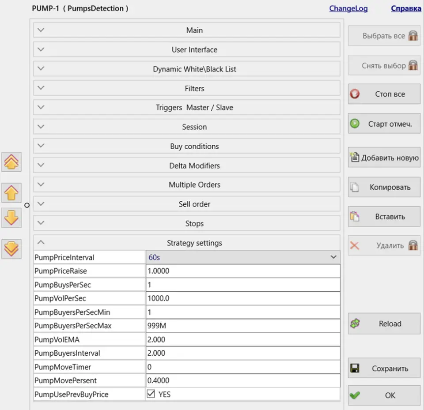Click the move up arrow icon
Image resolution: width=424 pixels, height=410 pixels.
11,193
